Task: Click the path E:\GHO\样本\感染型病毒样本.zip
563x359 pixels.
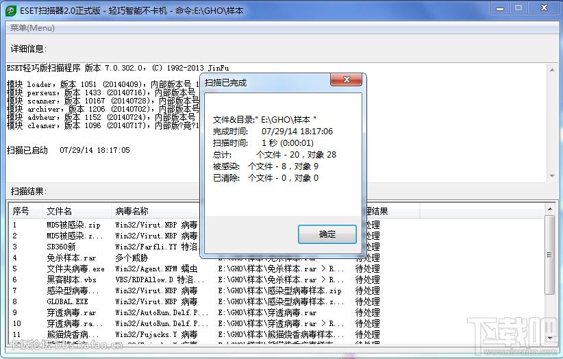Action: coord(279,290)
